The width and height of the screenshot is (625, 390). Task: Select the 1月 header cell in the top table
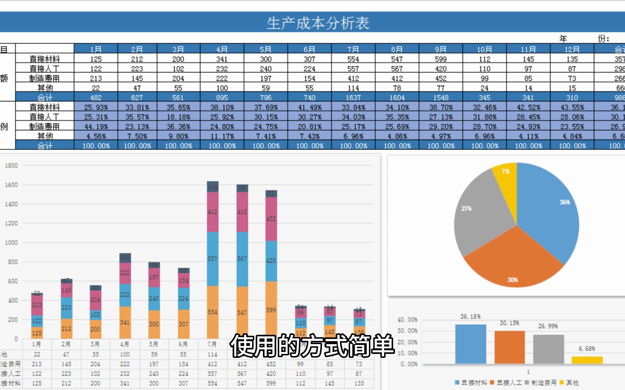pyautogui.click(x=96, y=49)
